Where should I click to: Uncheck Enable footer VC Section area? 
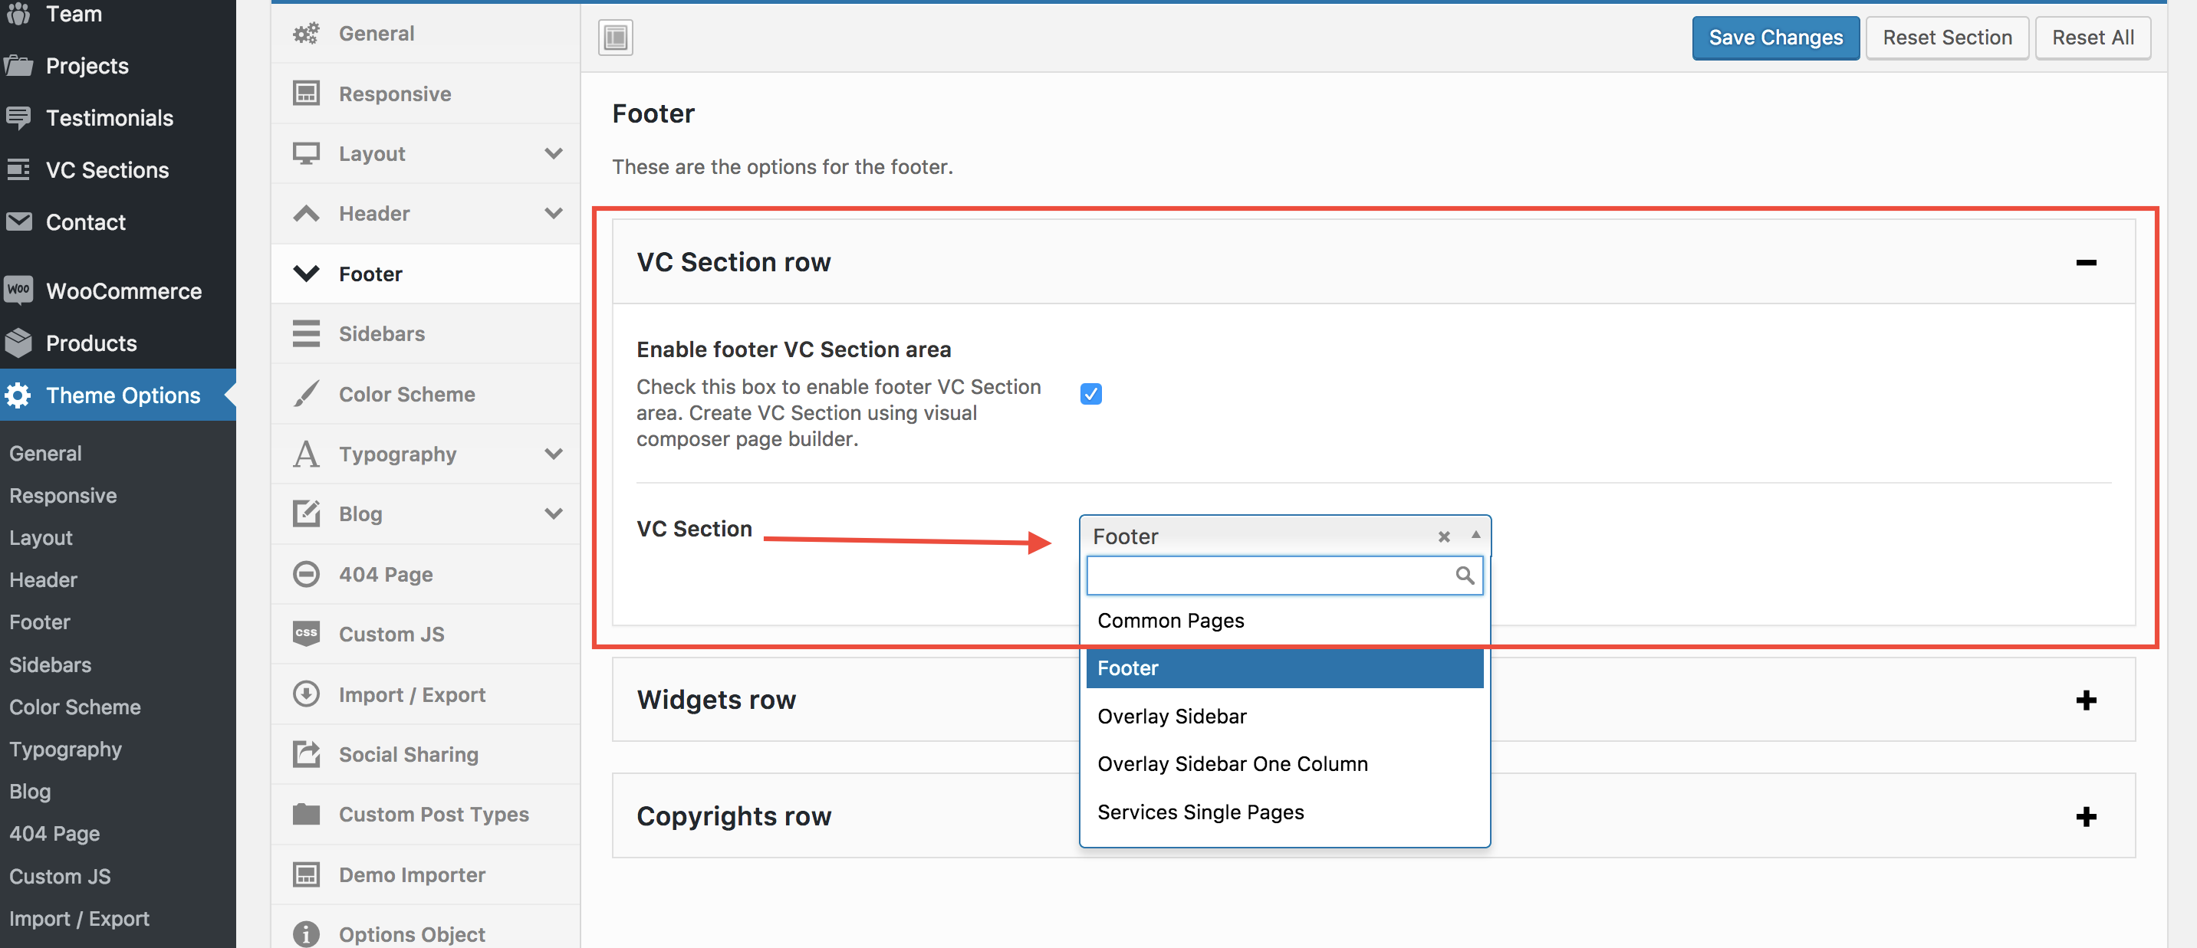coord(1090,394)
